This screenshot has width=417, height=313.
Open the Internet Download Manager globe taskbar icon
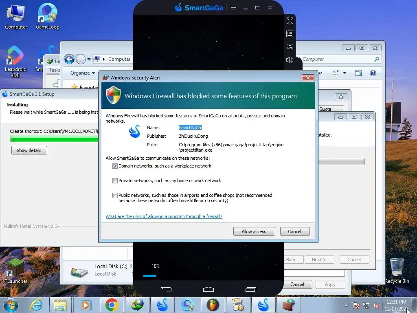coord(137,305)
